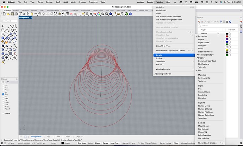Screen dimensions: 243x146
Task: Select the Polyline tool in sidebar
Action: click(11, 26)
